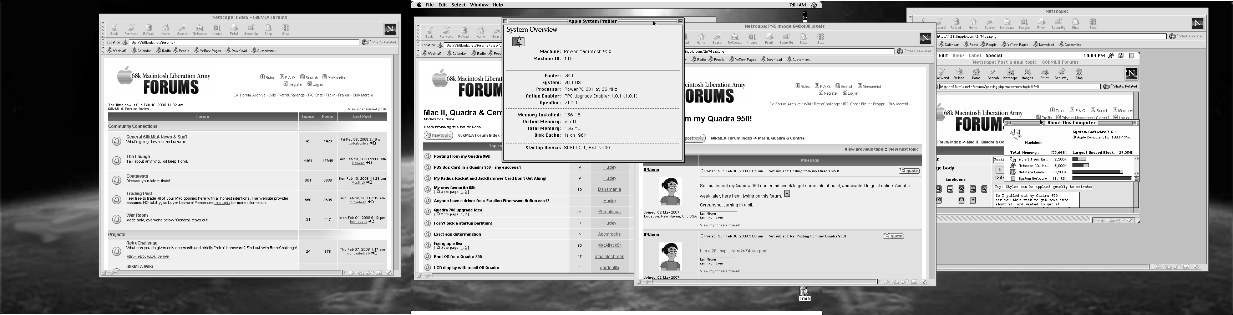Click vertical scrollbar of the Index window
The image size is (1233, 315).
[x=396, y=162]
